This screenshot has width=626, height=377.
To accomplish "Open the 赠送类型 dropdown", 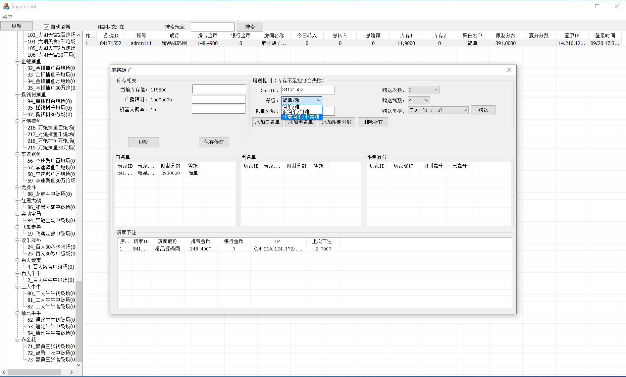I will [x=438, y=110].
